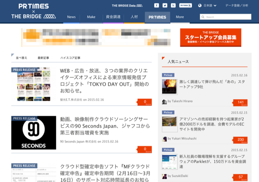Screen dimensions: 259x182
Task: Click Pickup tag above the Parklet article
Action: 168,150
